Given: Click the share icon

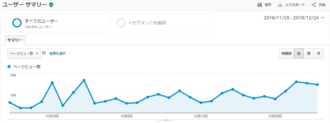Looking at the screenshot, I should pyautogui.click(x=314, y=5).
